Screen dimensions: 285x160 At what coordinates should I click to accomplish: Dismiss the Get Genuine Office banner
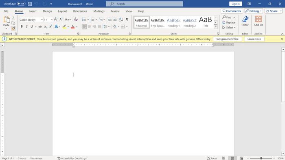282,39
